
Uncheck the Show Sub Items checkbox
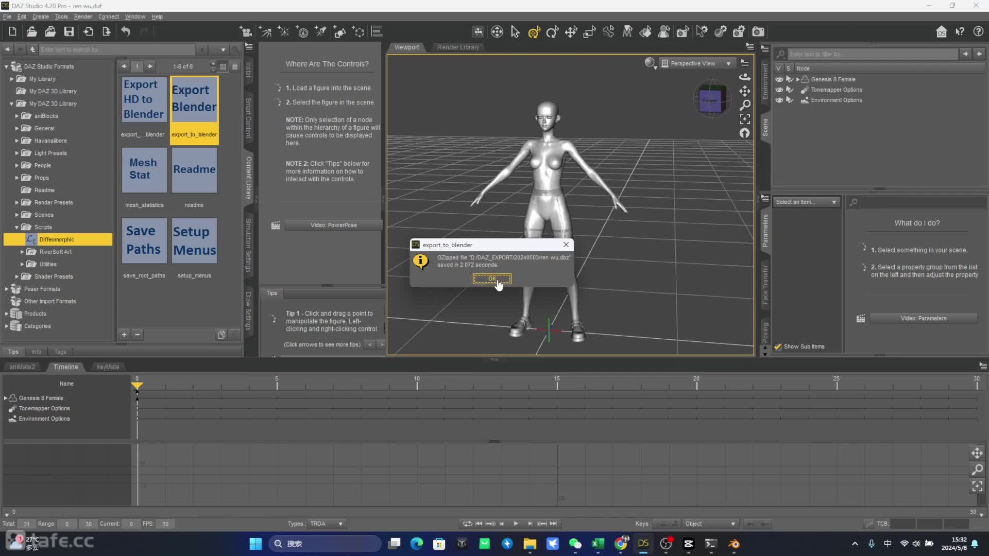(778, 346)
